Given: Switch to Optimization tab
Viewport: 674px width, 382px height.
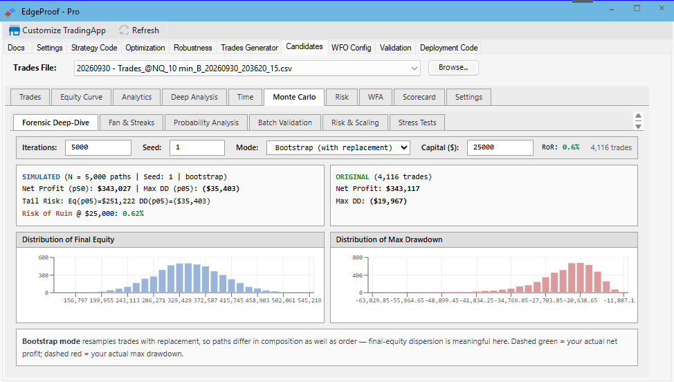Looking at the screenshot, I should click(145, 48).
